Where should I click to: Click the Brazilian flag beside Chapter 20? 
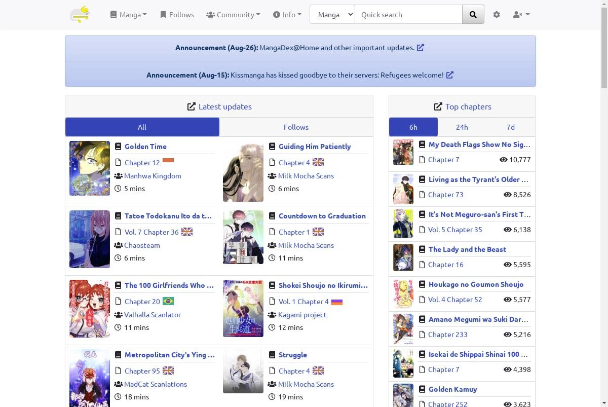pyautogui.click(x=168, y=302)
